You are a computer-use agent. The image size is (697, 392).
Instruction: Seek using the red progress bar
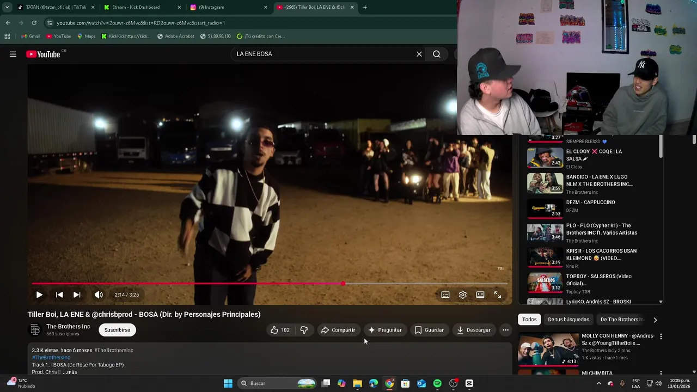pos(270,284)
